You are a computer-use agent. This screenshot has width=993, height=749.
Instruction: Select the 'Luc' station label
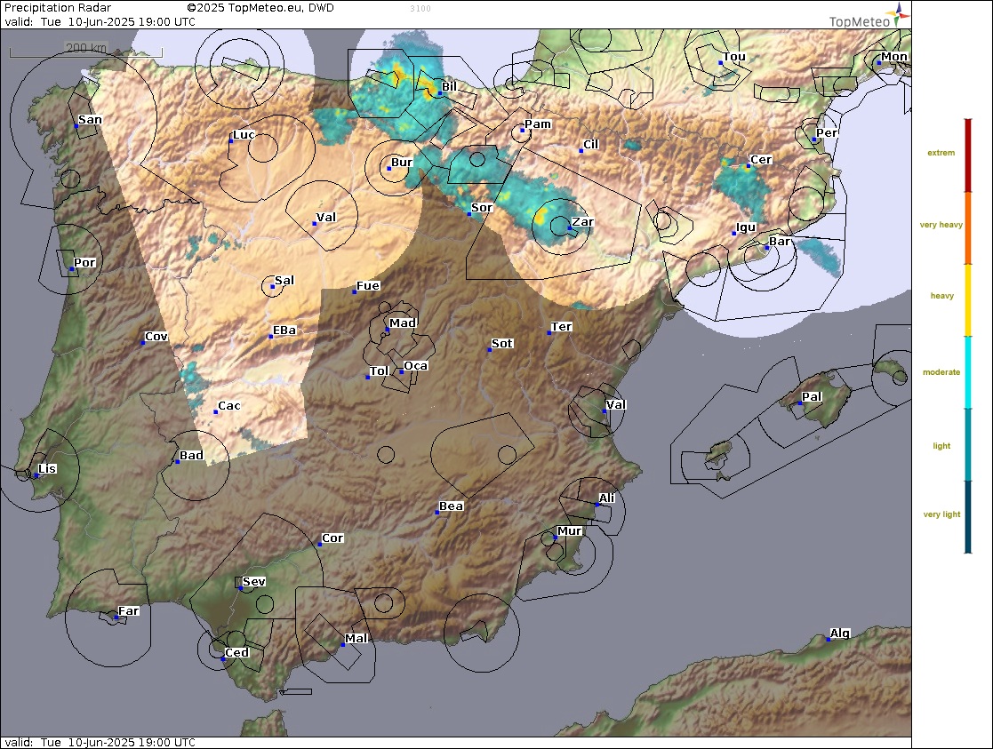244,135
